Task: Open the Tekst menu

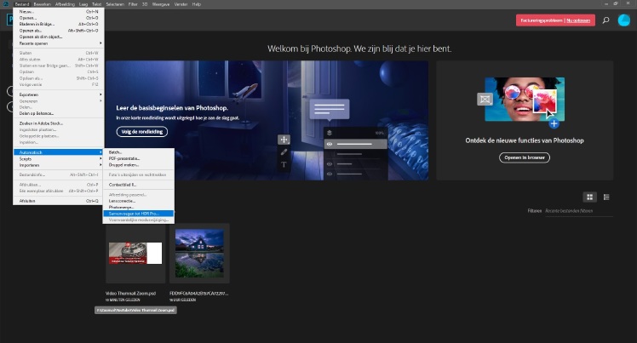Action: click(97, 4)
